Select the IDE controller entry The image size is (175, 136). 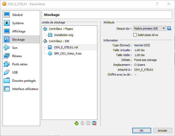[59, 41]
